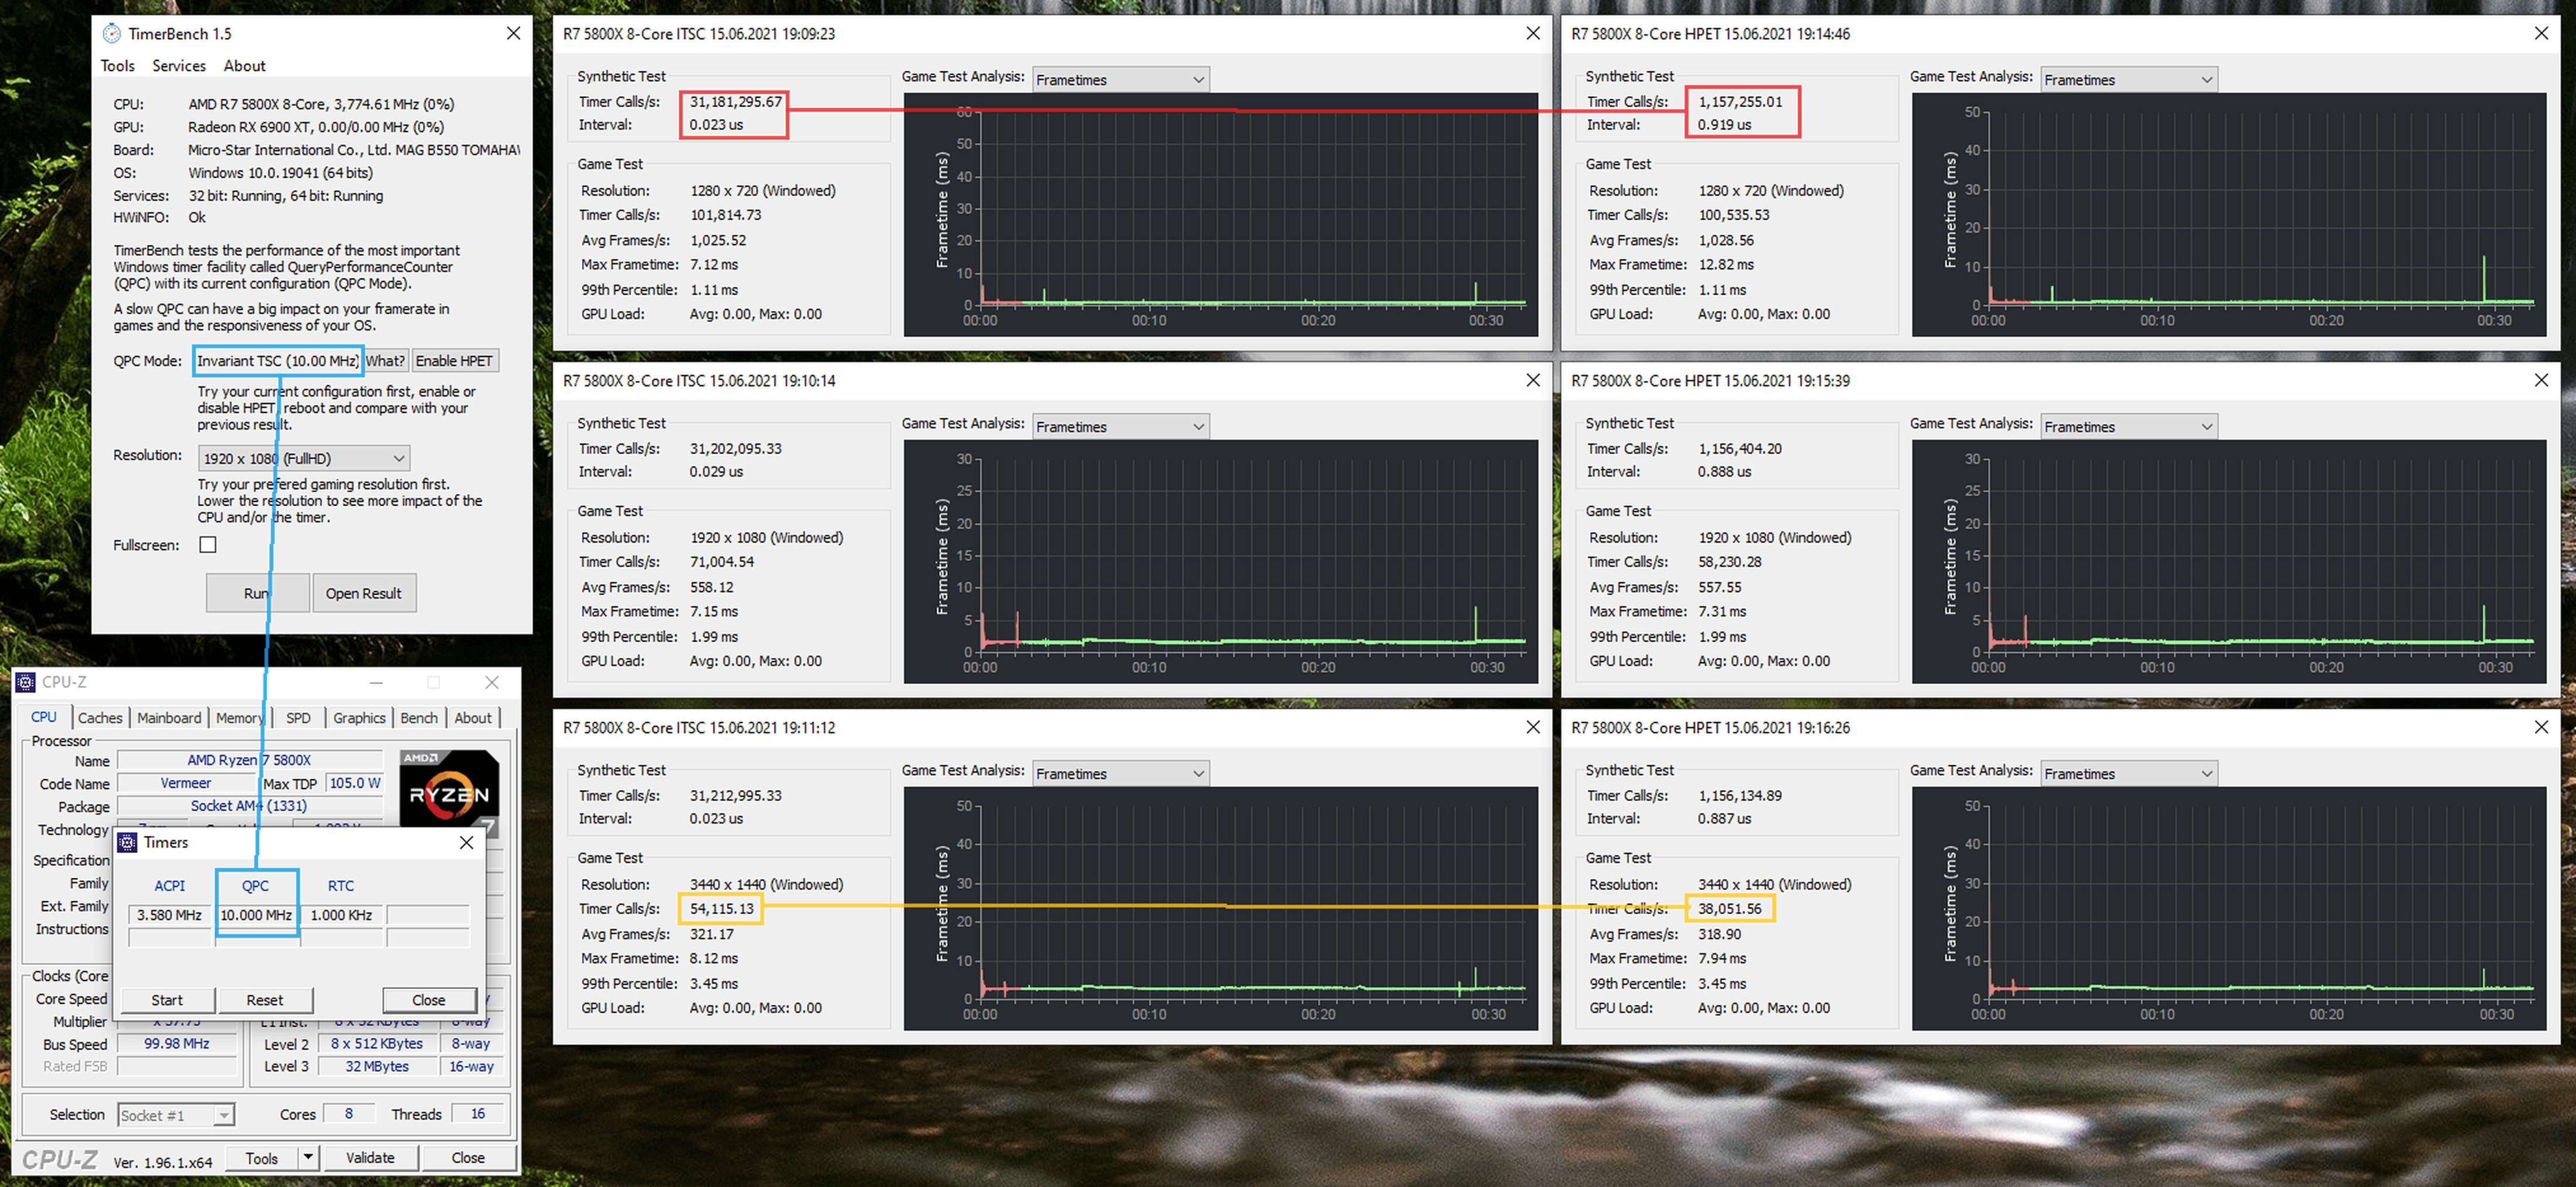Click the RTC 1.000 KHz timer field
The width and height of the screenshot is (2576, 1187).
[341, 915]
